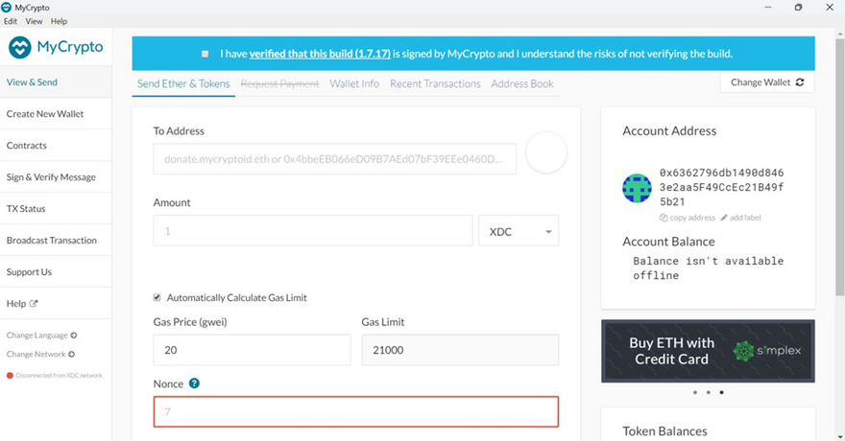Click the account identicon avatar
The height and width of the screenshot is (441, 845).
[637, 188]
